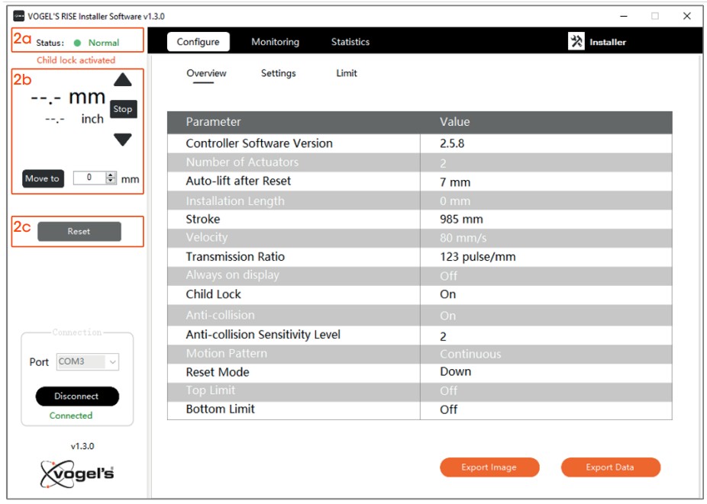This screenshot has height=504, width=707.
Task: Click the green Normal status indicator
Action: [x=78, y=43]
